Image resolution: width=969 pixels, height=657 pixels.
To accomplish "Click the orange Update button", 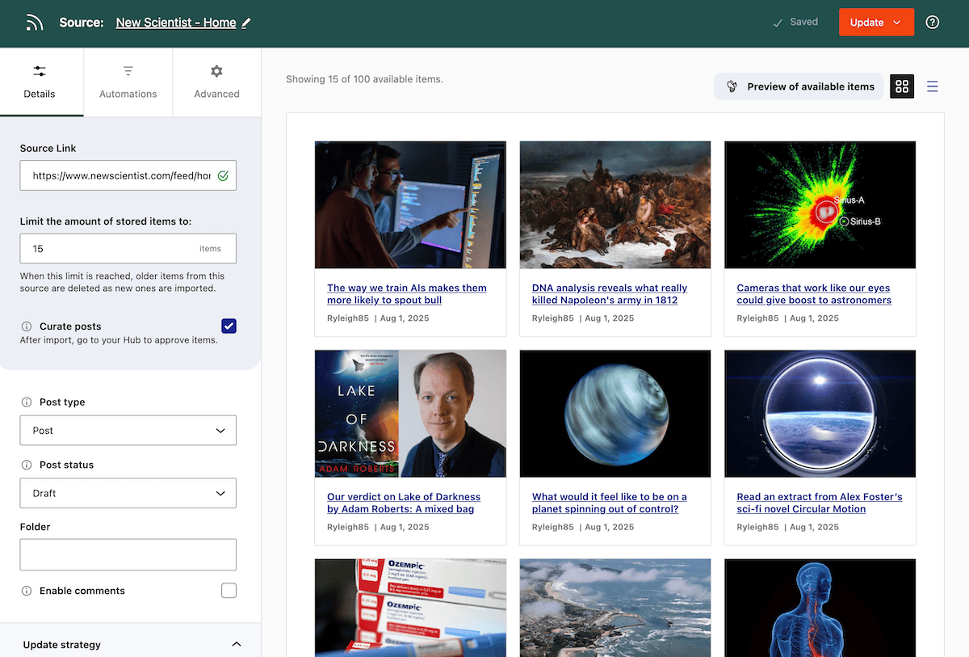I will pyautogui.click(x=876, y=23).
